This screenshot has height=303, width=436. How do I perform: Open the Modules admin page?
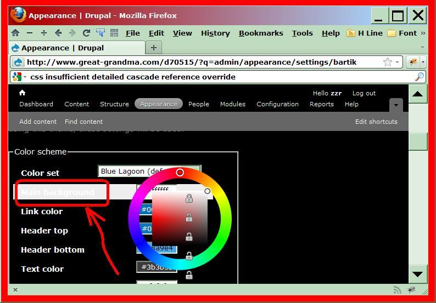[x=233, y=104]
